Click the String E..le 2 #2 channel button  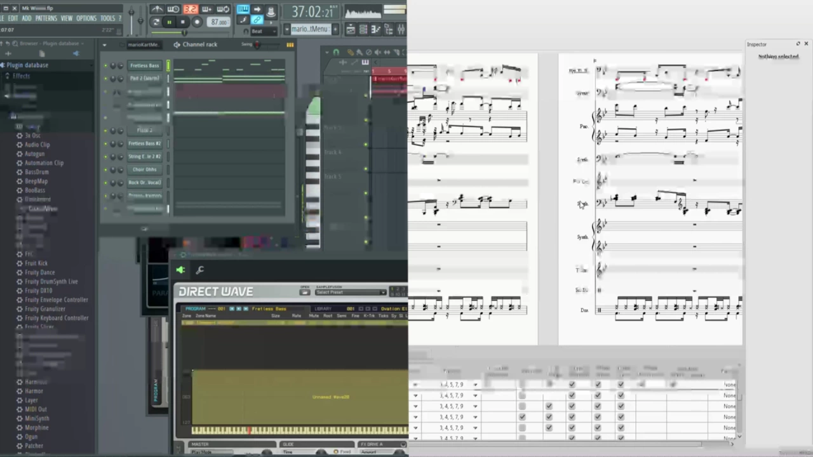click(x=145, y=156)
